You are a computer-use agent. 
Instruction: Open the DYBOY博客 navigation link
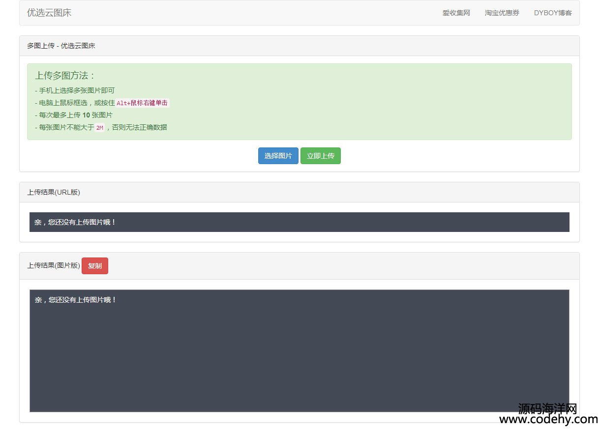(x=553, y=13)
